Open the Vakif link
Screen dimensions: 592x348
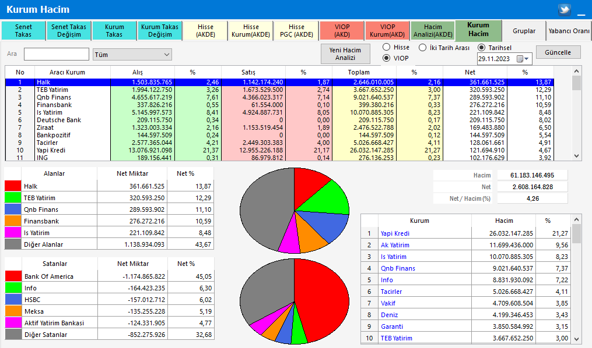pyautogui.click(x=388, y=304)
